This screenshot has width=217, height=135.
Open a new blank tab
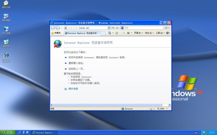click(x=103, y=33)
